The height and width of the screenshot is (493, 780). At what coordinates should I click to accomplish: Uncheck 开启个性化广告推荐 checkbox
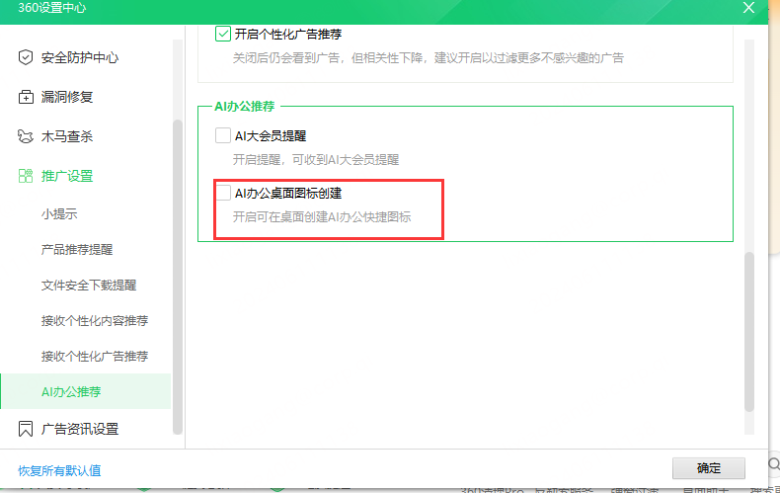tap(223, 34)
